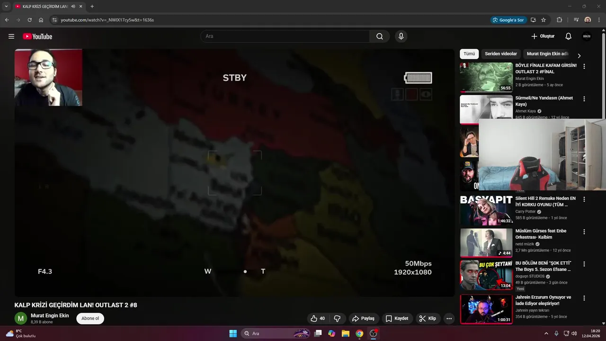Open options for Silent Hill 2 Remake video
Screen dimensions: 606x341
584,199
